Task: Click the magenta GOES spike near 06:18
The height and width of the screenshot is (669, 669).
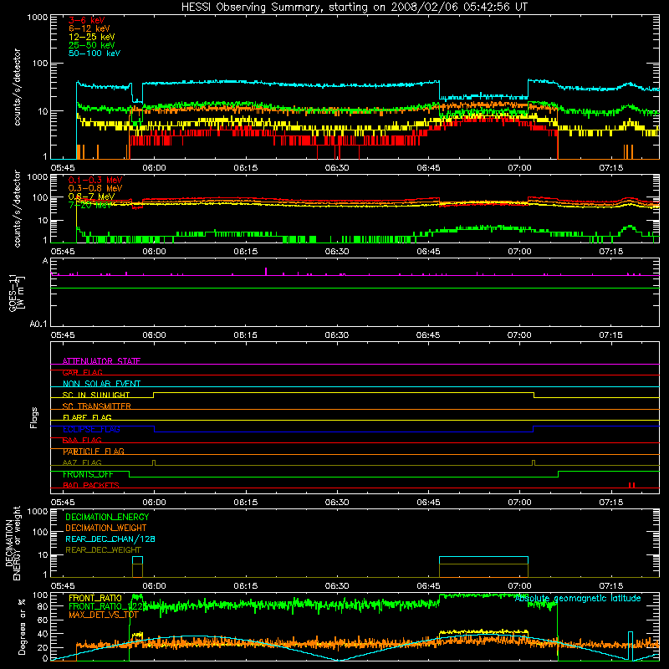Action: 266,271
